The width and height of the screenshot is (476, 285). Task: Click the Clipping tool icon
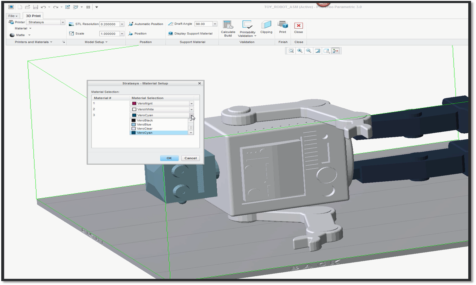tap(266, 25)
